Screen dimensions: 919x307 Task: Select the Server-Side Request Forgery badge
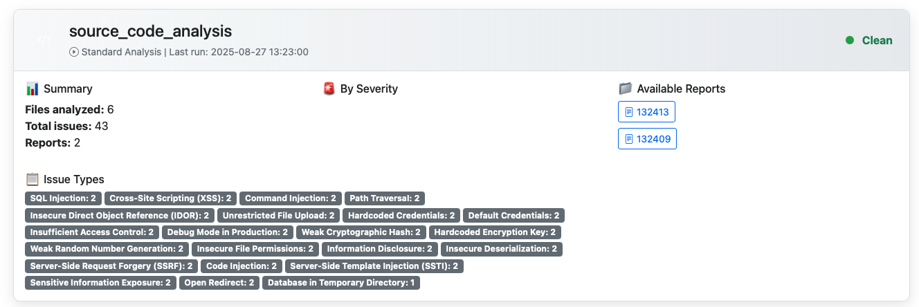[x=112, y=266]
